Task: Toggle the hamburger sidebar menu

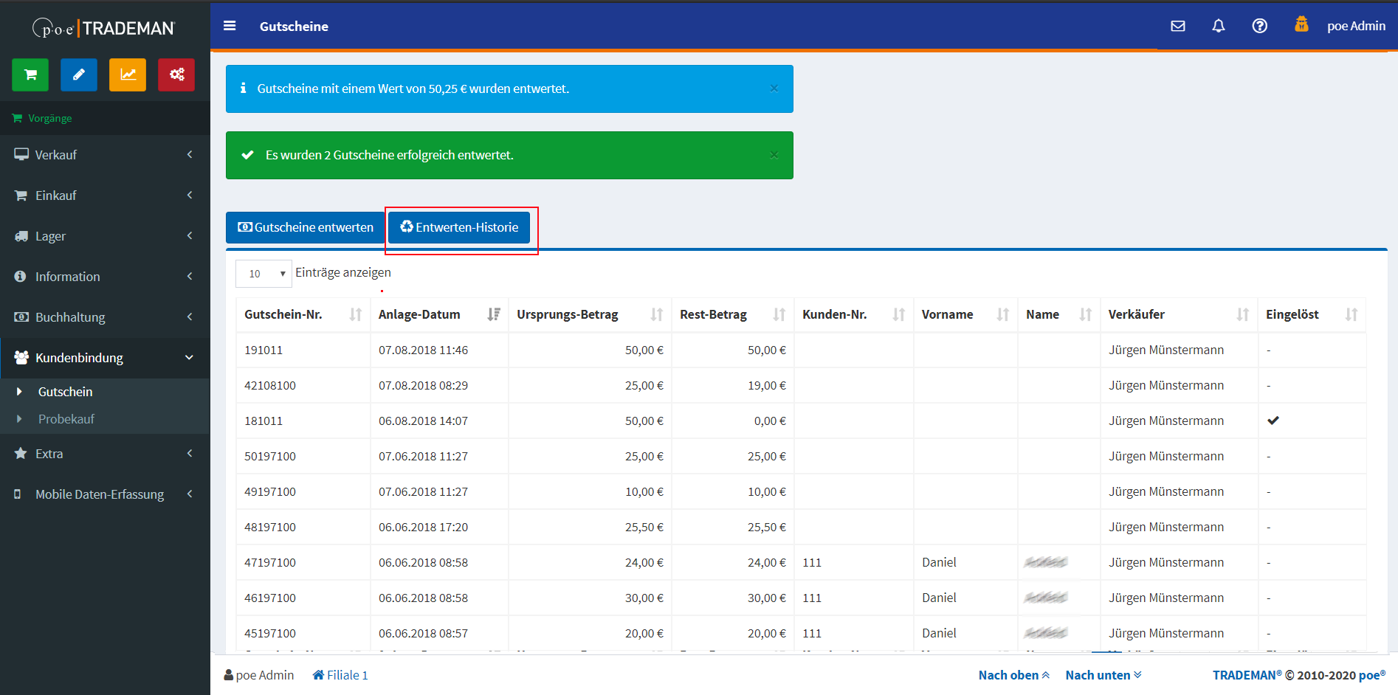Action: coord(230,26)
